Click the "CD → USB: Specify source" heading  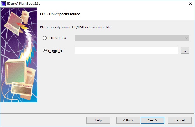click(x=60, y=14)
